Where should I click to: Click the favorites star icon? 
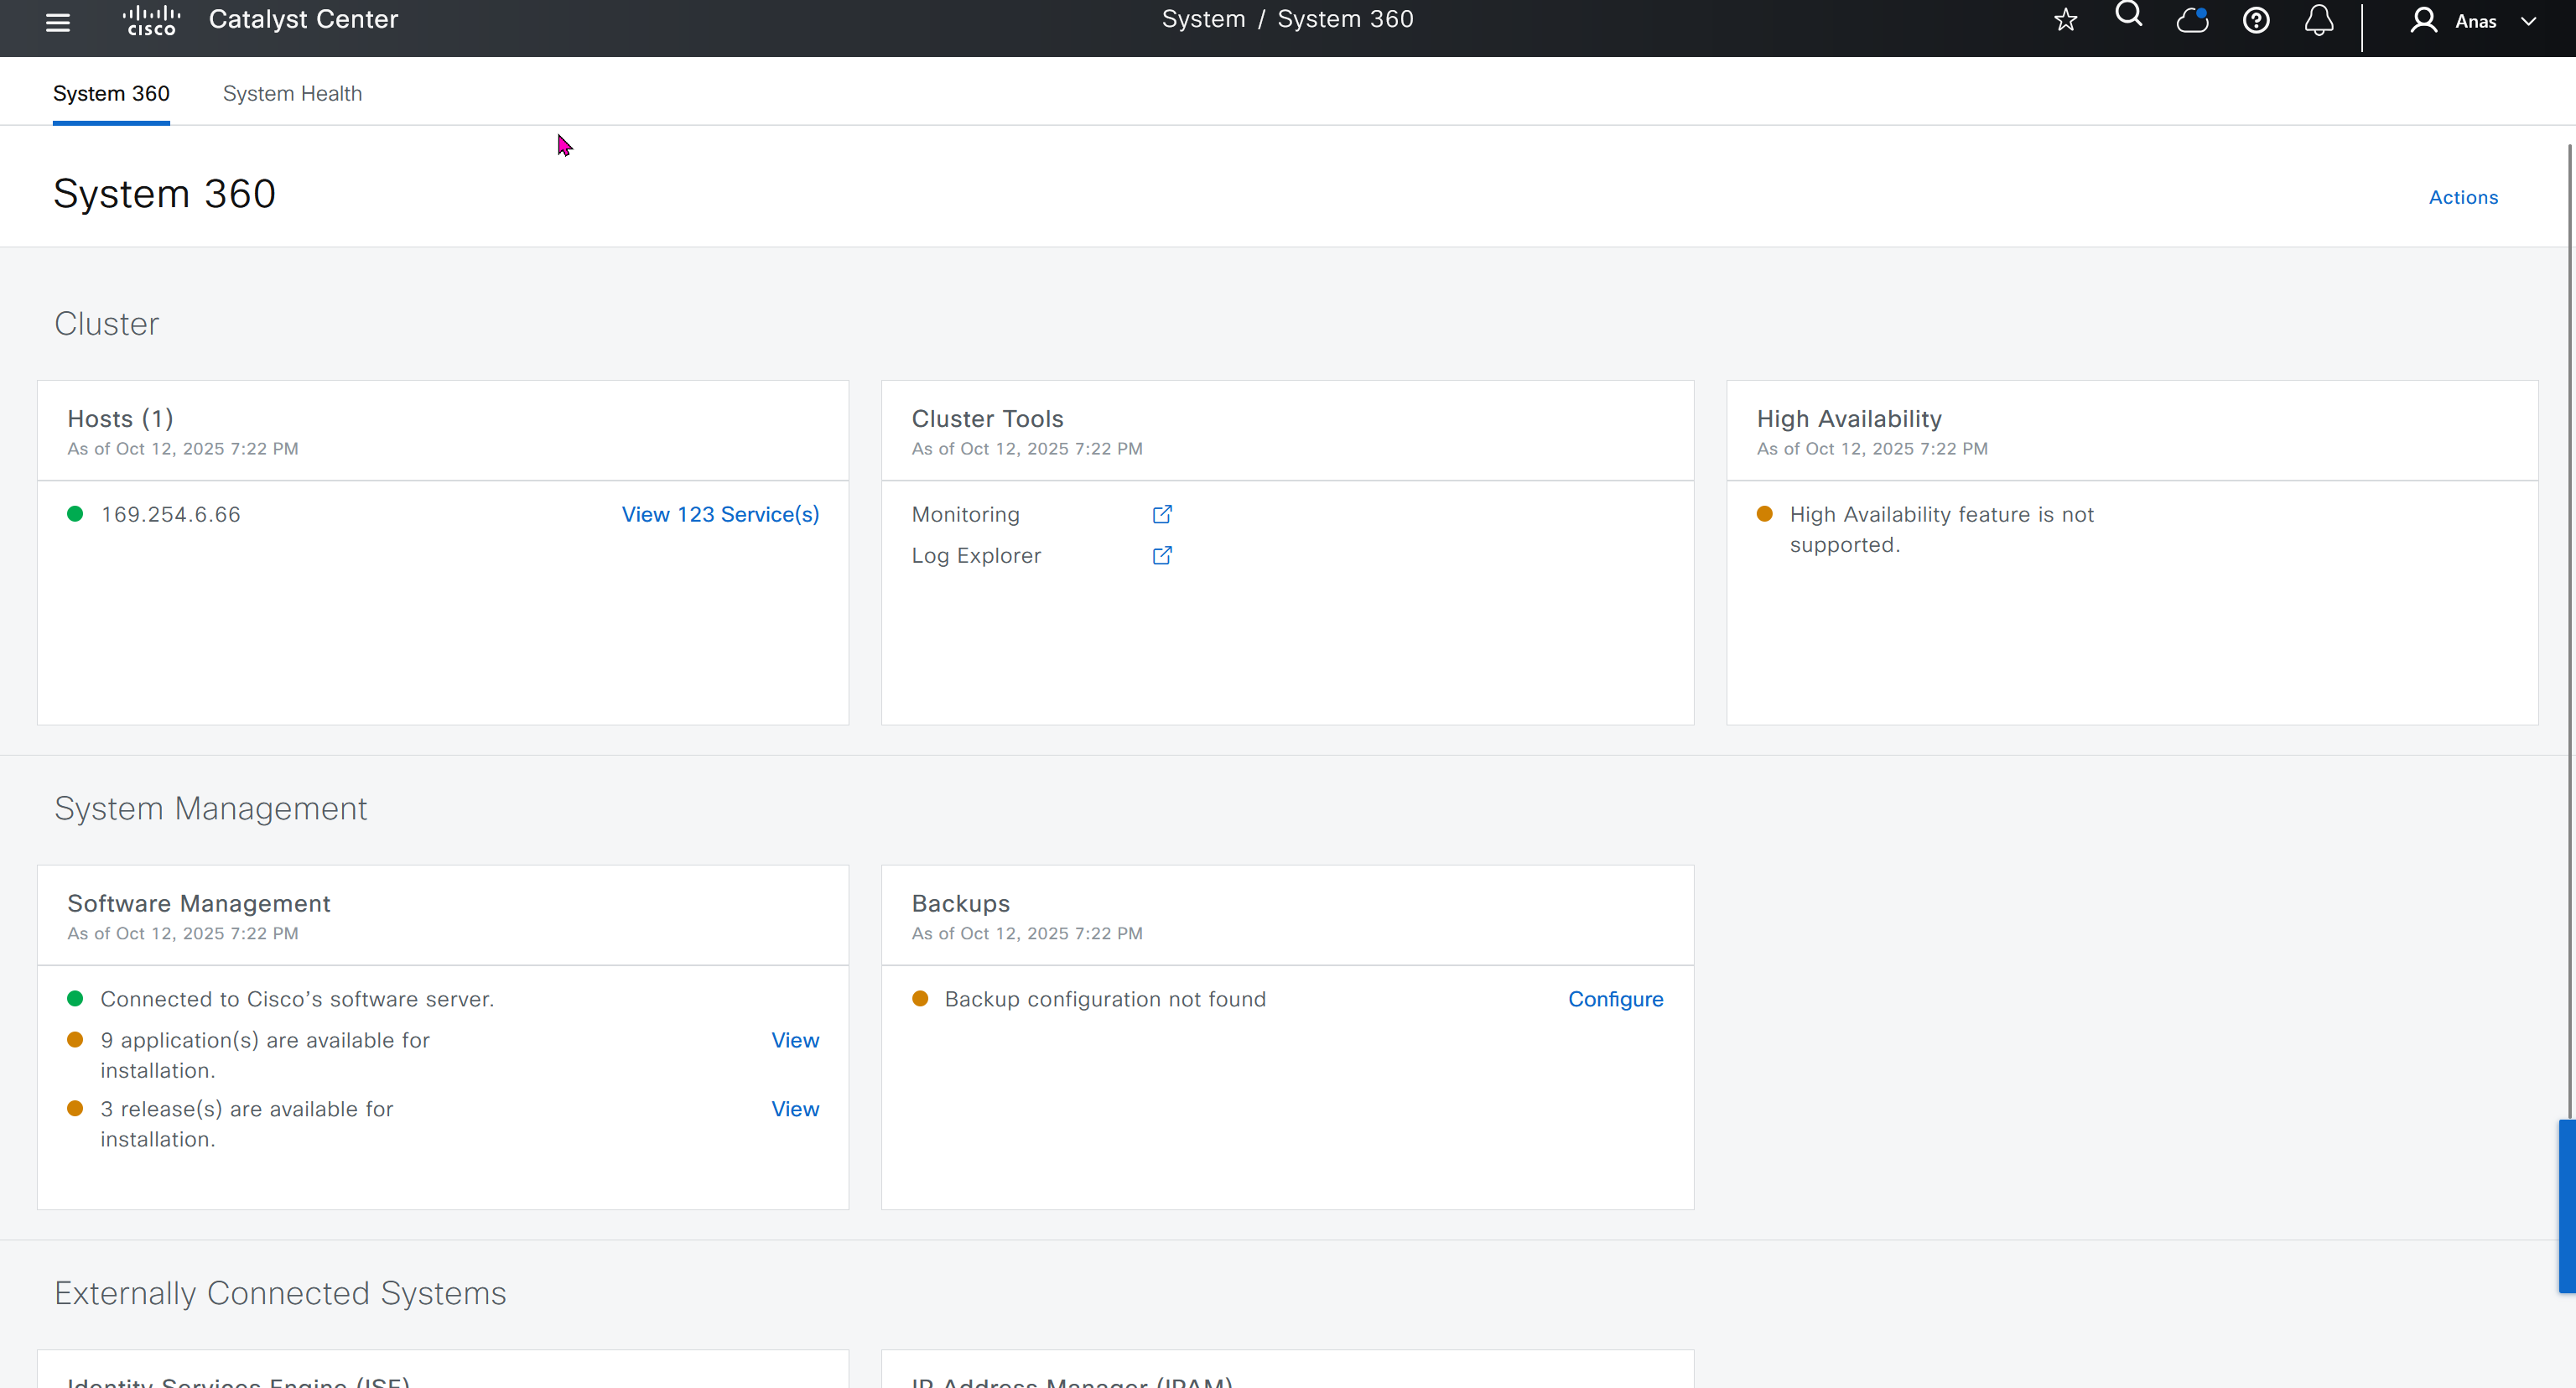2065,20
